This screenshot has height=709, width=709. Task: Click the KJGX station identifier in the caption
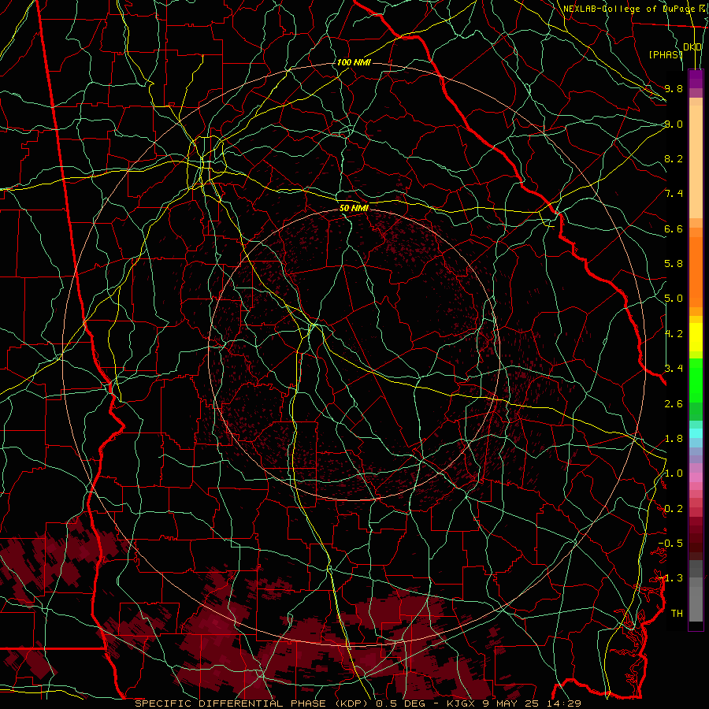point(459,703)
